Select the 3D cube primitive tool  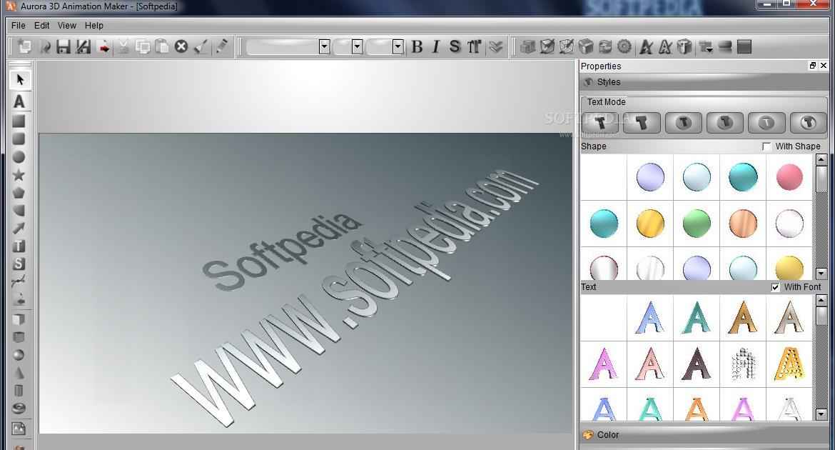click(19, 319)
